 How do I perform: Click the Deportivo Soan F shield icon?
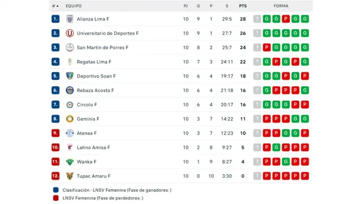70,76
